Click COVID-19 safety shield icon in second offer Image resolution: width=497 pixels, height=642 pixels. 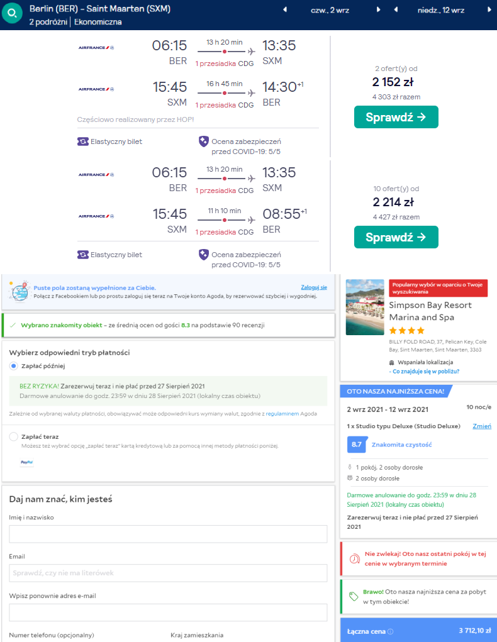tap(204, 255)
